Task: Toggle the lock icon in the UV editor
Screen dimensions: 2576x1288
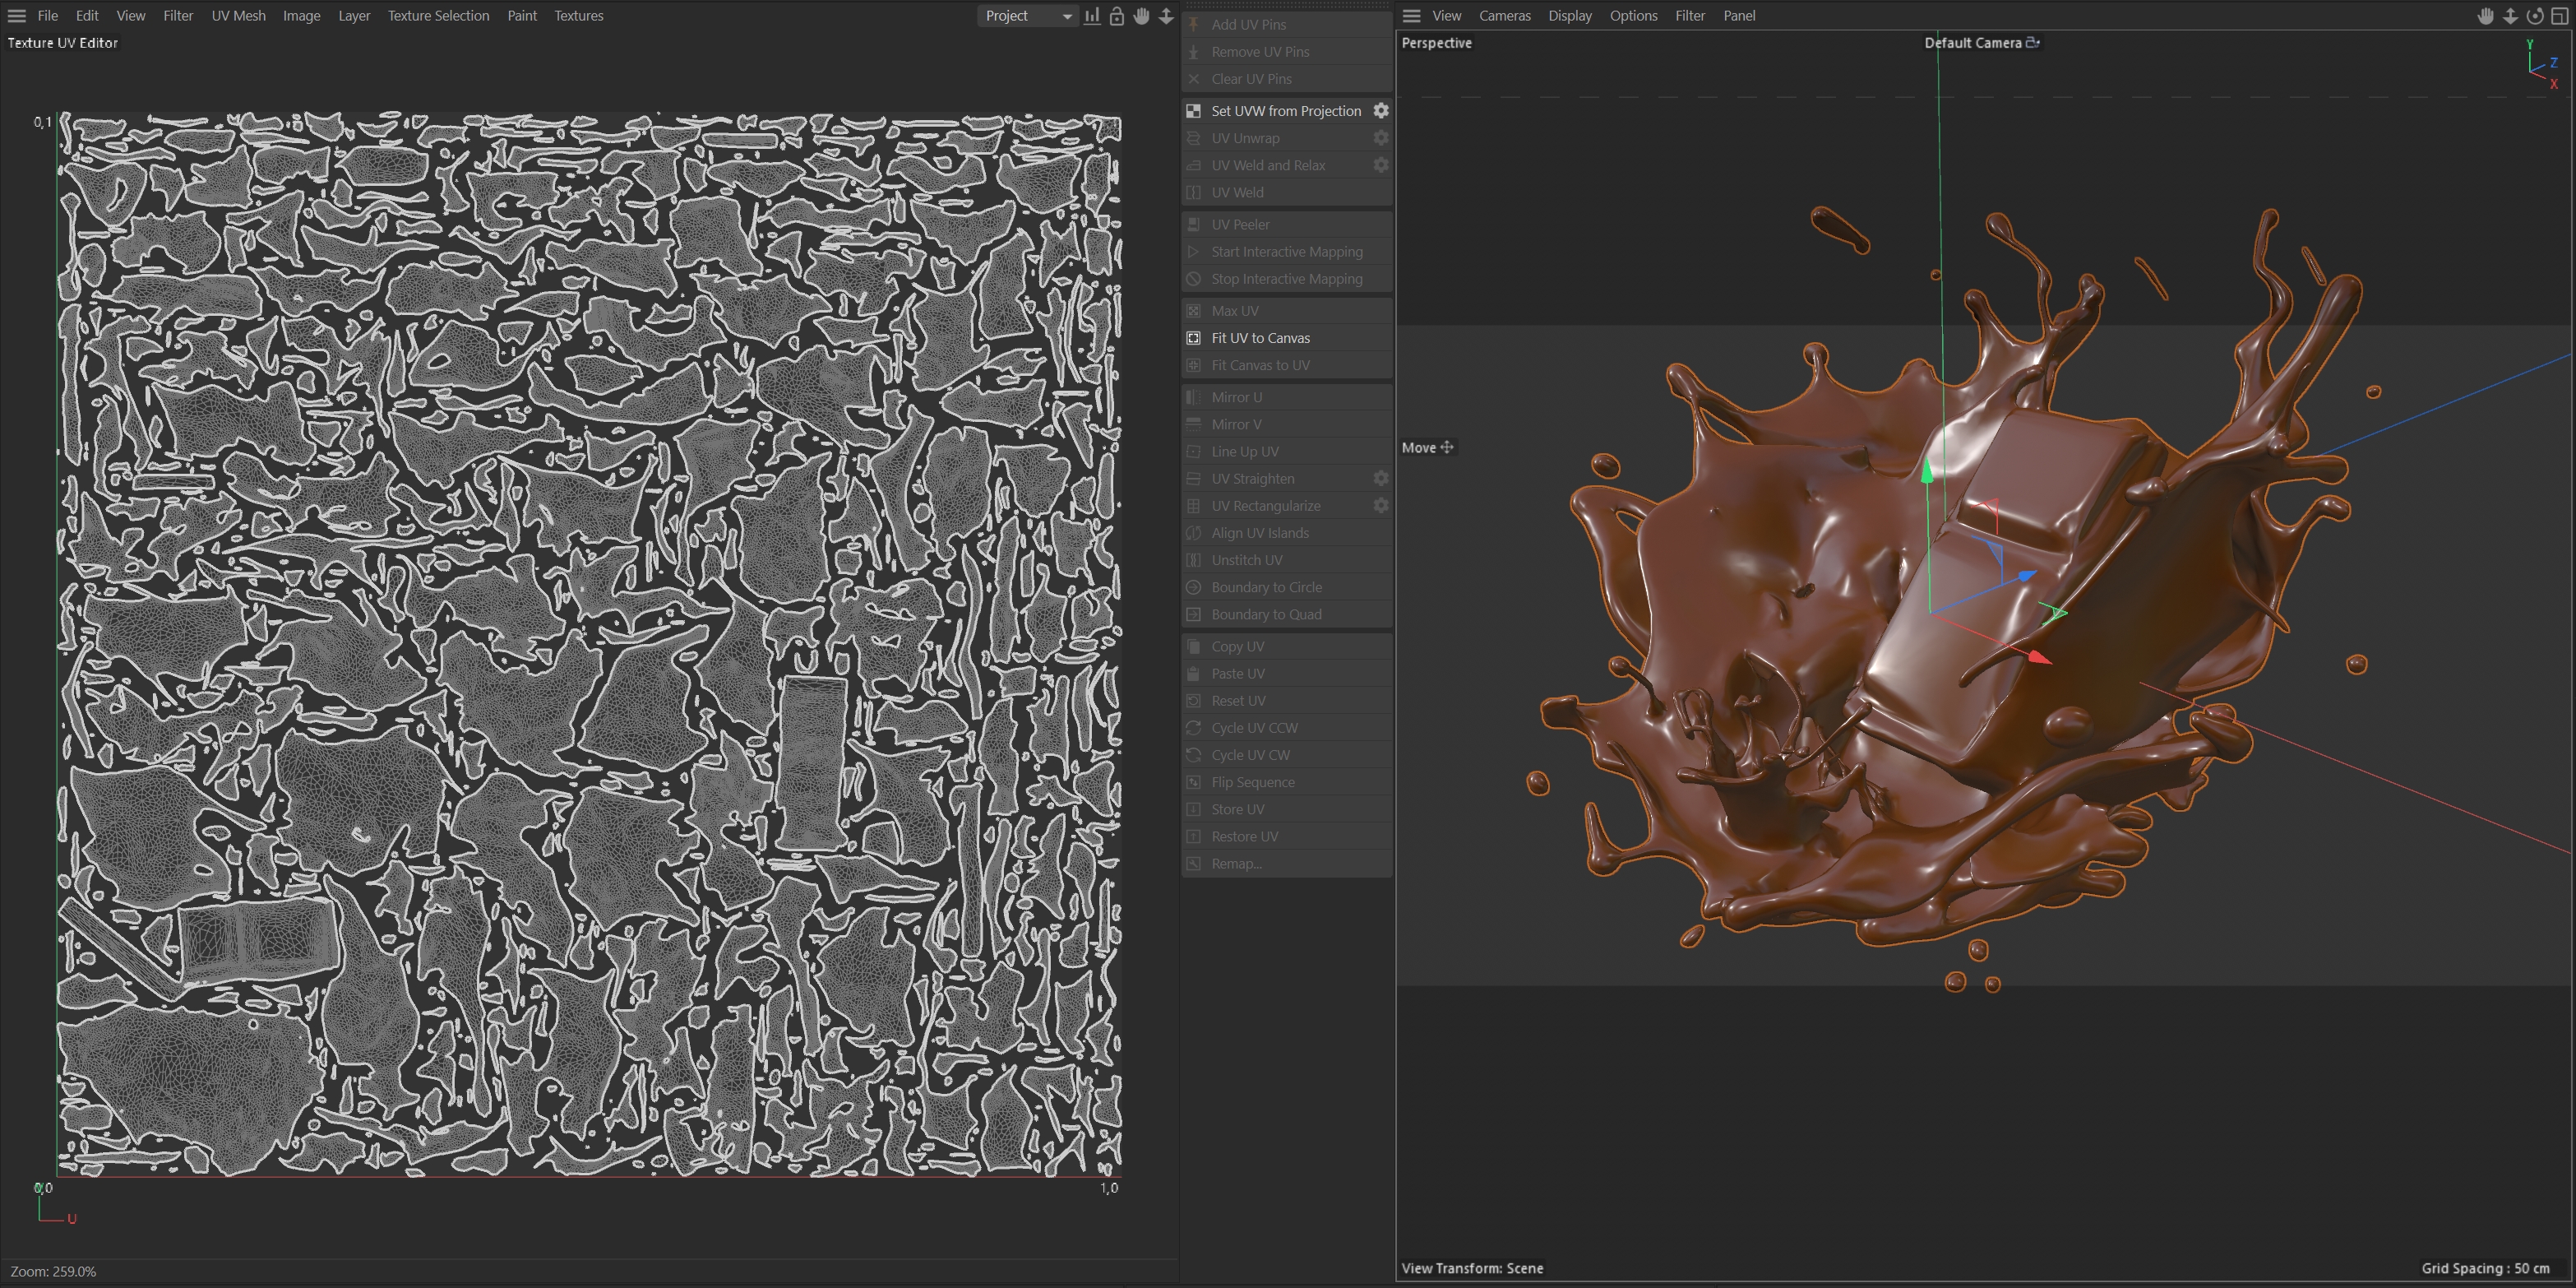Action: pyautogui.click(x=1117, y=16)
